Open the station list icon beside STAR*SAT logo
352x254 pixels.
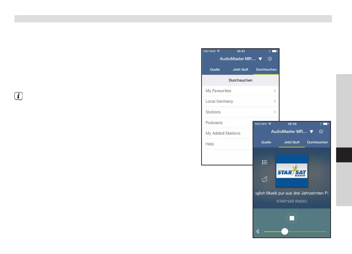(264, 162)
